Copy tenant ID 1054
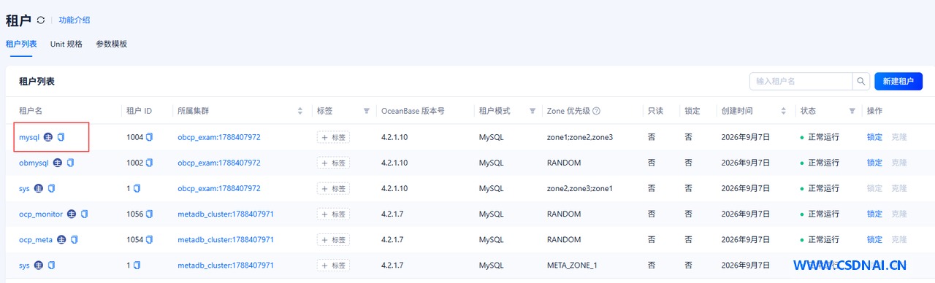 pos(150,239)
